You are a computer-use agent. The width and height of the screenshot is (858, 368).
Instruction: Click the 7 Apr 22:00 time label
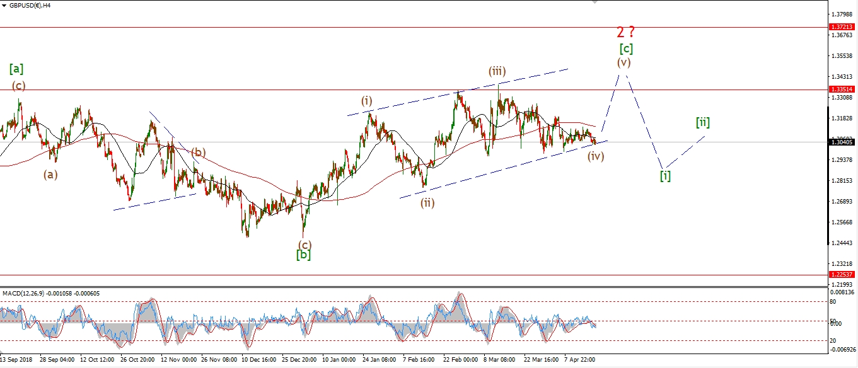[580, 361]
